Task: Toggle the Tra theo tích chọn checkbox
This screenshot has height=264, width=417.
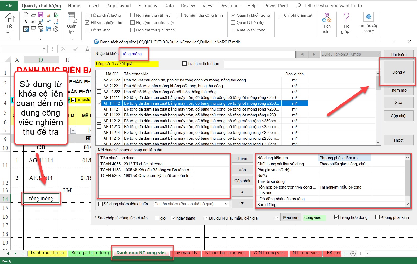Action: (x=184, y=64)
